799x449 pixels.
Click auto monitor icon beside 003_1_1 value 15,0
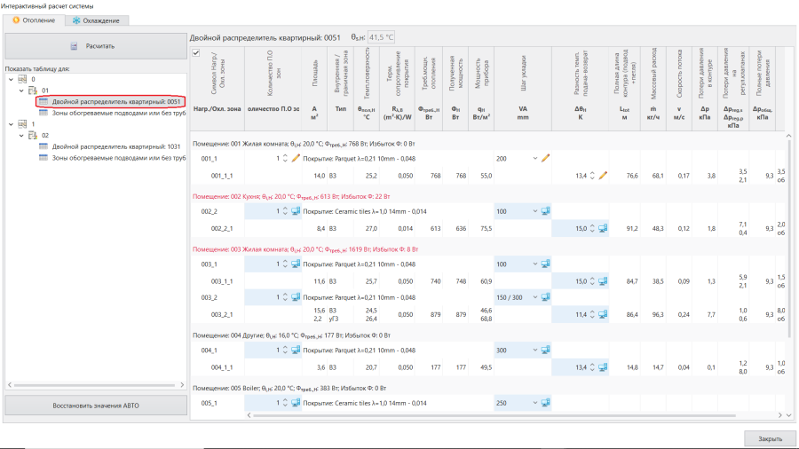pos(603,281)
